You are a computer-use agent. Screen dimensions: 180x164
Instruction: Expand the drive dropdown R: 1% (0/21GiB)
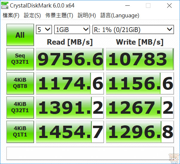tap(133, 30)
